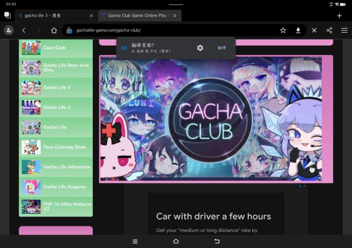Open a new tab with plus icon
Screen dimensions: 352x248
coord(339,16)
